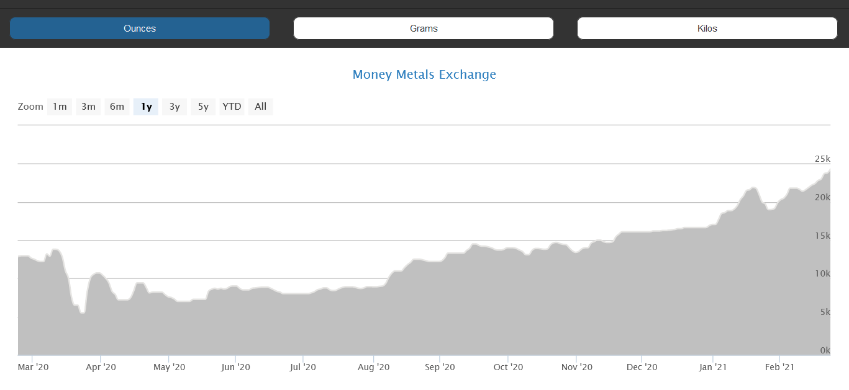Click the 0k y-axis value
849x390 pixels.
click(825, 350)
